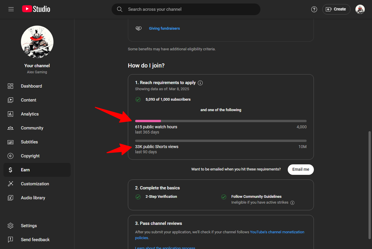Click the Follow Community Guidelines checkmark
Screen dimensions: 372x249
(224, 197)
